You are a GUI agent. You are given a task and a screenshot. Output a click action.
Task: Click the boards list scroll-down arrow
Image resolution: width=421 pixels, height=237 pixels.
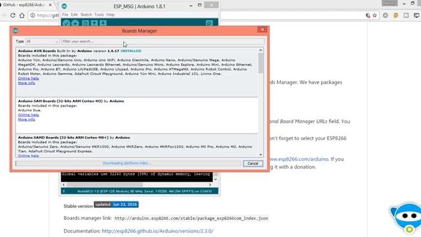point(260,155)
